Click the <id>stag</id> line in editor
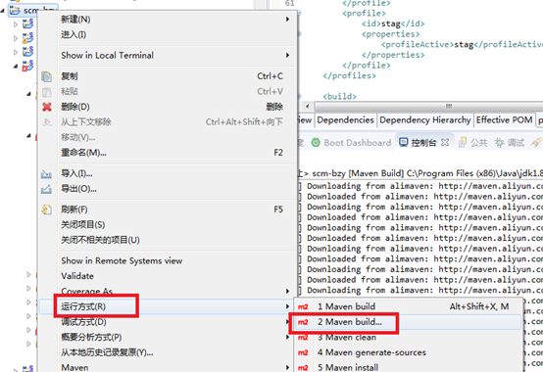The height and width of the screenshot is (372, 543). tap(393, 23)
